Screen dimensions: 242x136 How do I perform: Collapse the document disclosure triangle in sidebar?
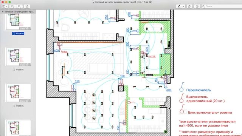3,12
